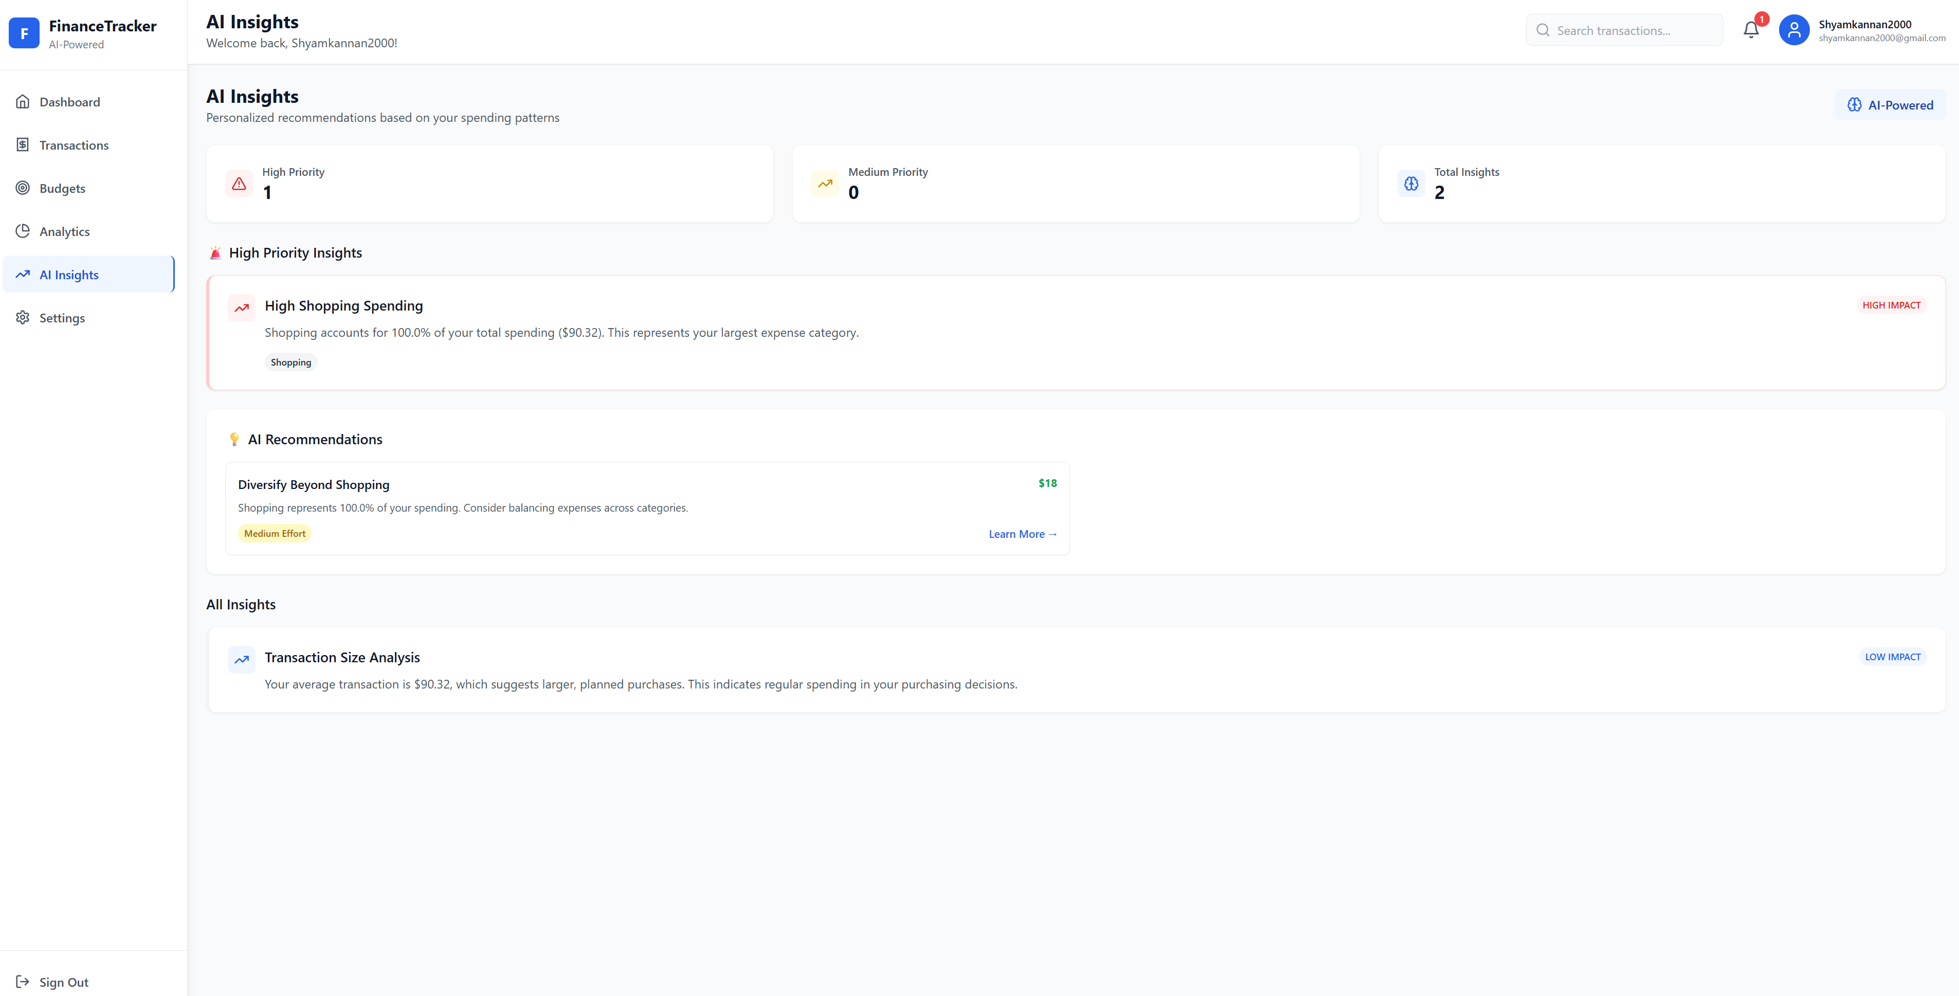
Task: Click the notification bell icon
Action: point(1750,30)
